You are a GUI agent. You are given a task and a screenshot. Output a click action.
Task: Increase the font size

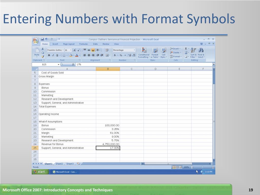[x=75, y=50]
